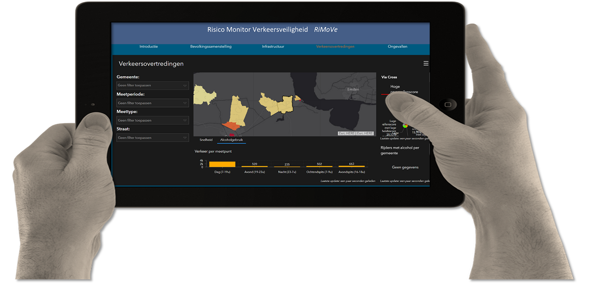Click the Straat: filter label
Viewport: 591px width, 284px height.
tap(123, 129)
